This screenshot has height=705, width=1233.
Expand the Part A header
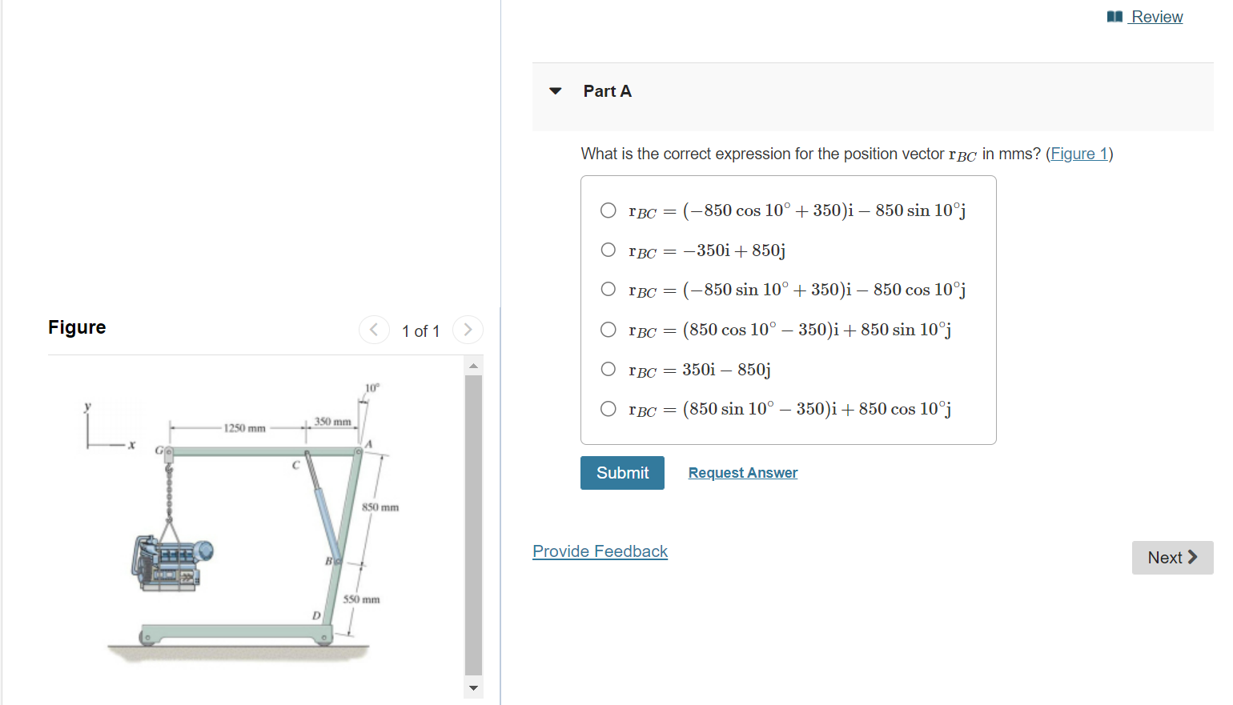(607, 91)
